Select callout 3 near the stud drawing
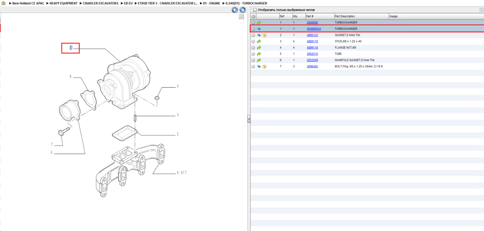 pos(178,115)
